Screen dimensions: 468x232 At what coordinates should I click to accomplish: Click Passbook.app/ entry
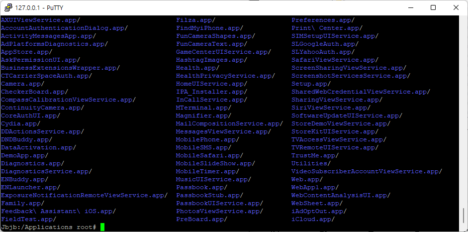tap(202, 188)
